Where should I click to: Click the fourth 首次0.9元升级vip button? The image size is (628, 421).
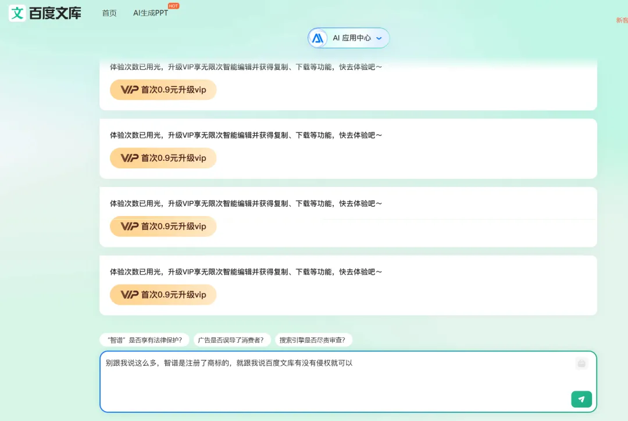click(163, 294)
